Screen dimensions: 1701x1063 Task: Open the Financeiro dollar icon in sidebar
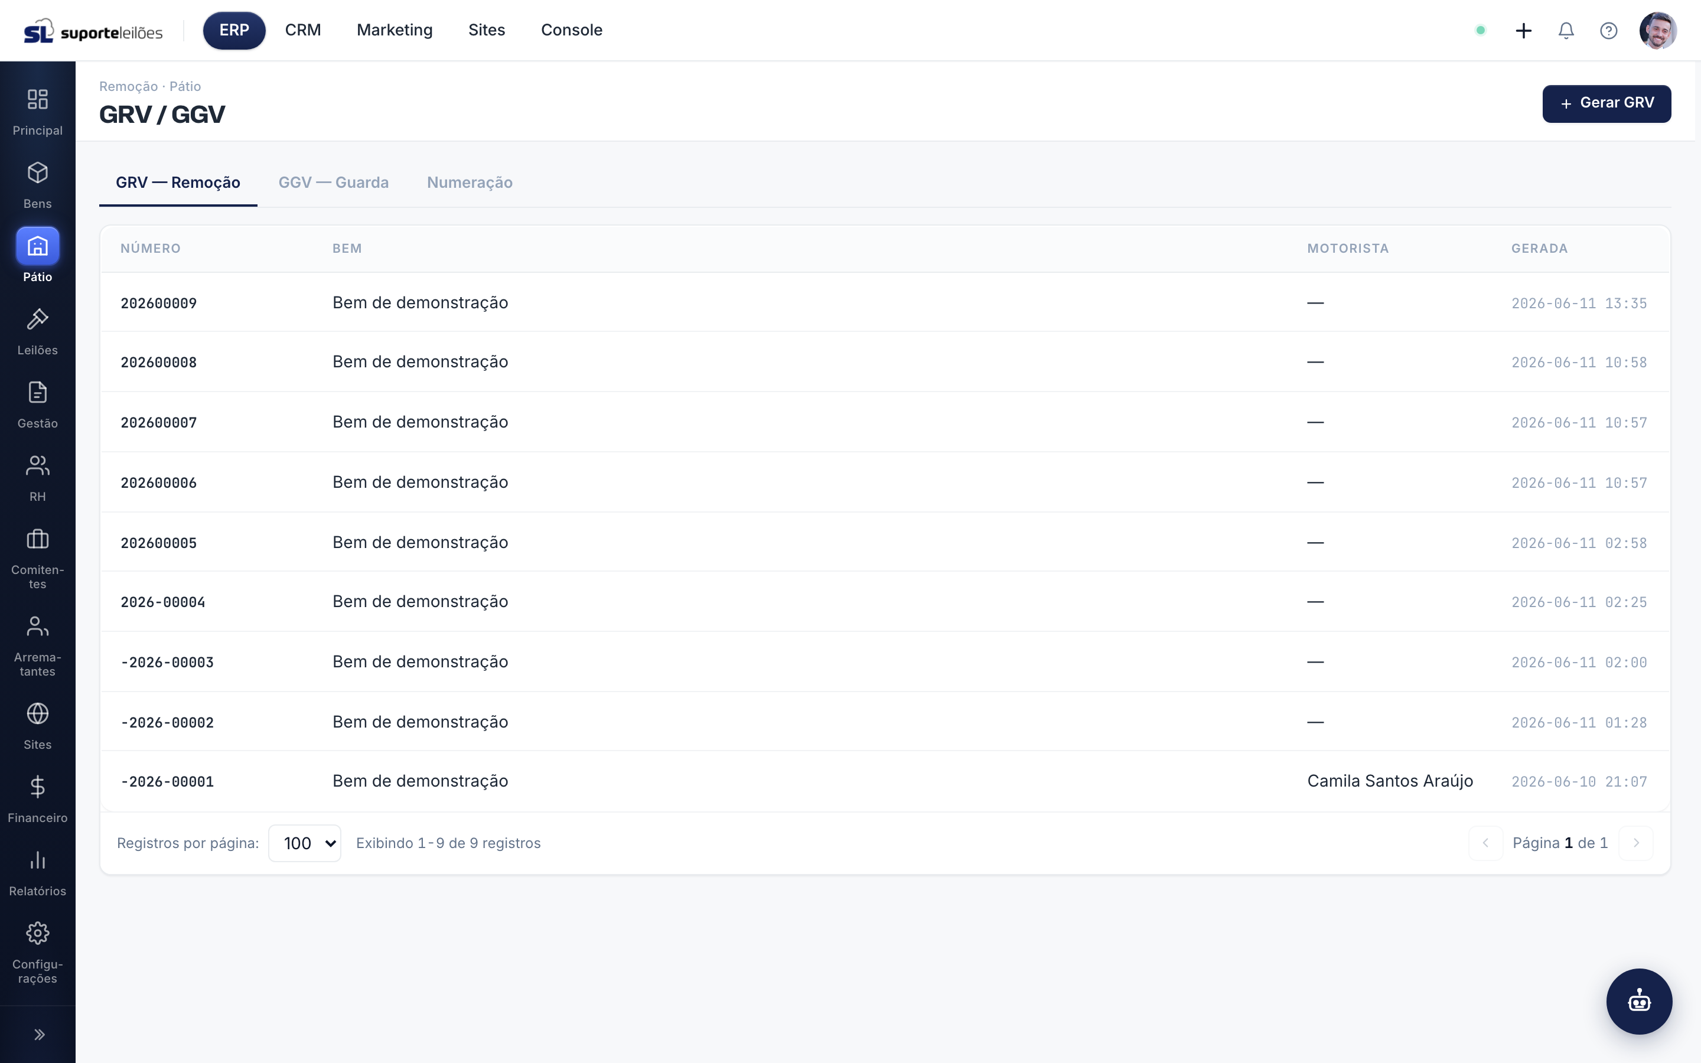[37, 786]
